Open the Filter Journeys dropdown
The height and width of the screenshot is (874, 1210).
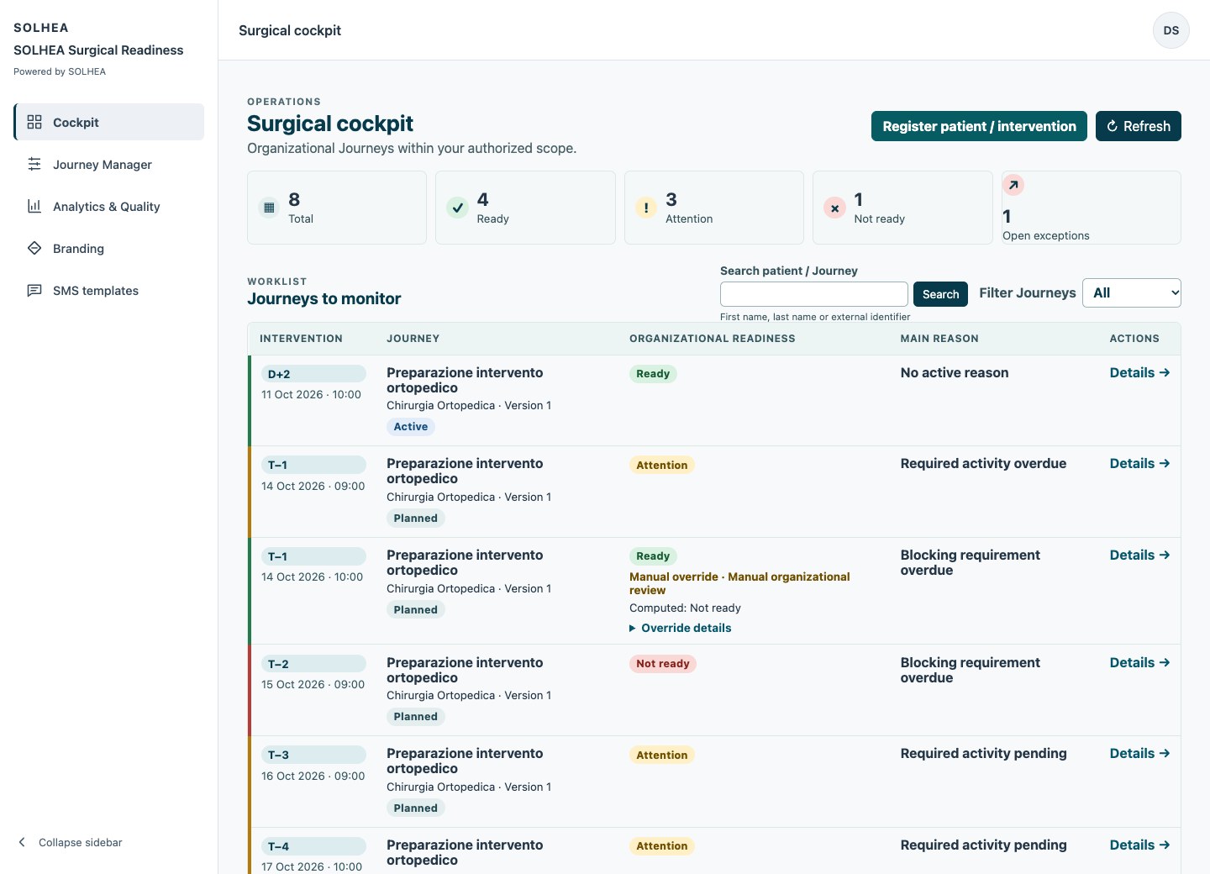point(1132,292)
